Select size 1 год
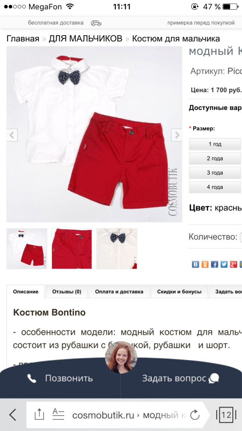 [215, 144]
